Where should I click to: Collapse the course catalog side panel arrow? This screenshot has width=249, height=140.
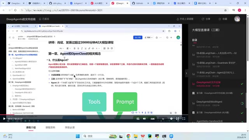coord(186,73)
